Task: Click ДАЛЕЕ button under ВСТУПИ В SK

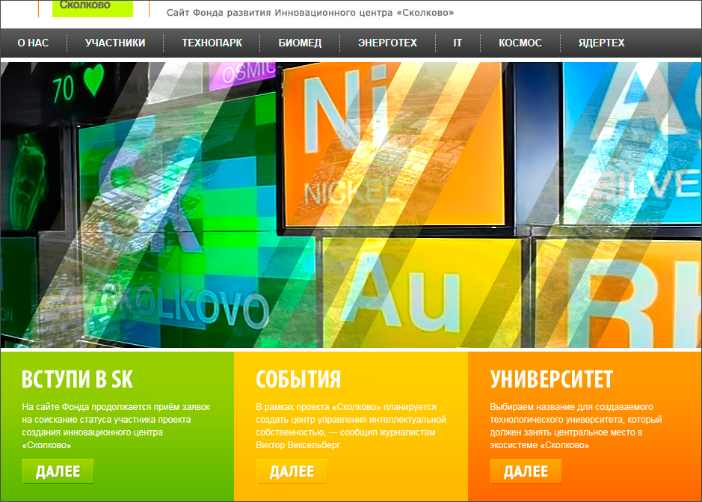Action: pyautogui.click(x=58, y=471)
